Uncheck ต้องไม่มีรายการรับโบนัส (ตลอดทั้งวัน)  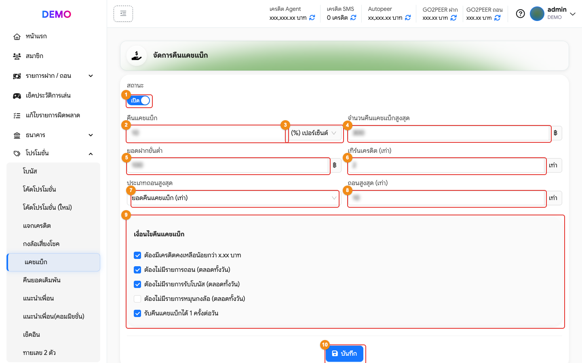pos(137,284)
